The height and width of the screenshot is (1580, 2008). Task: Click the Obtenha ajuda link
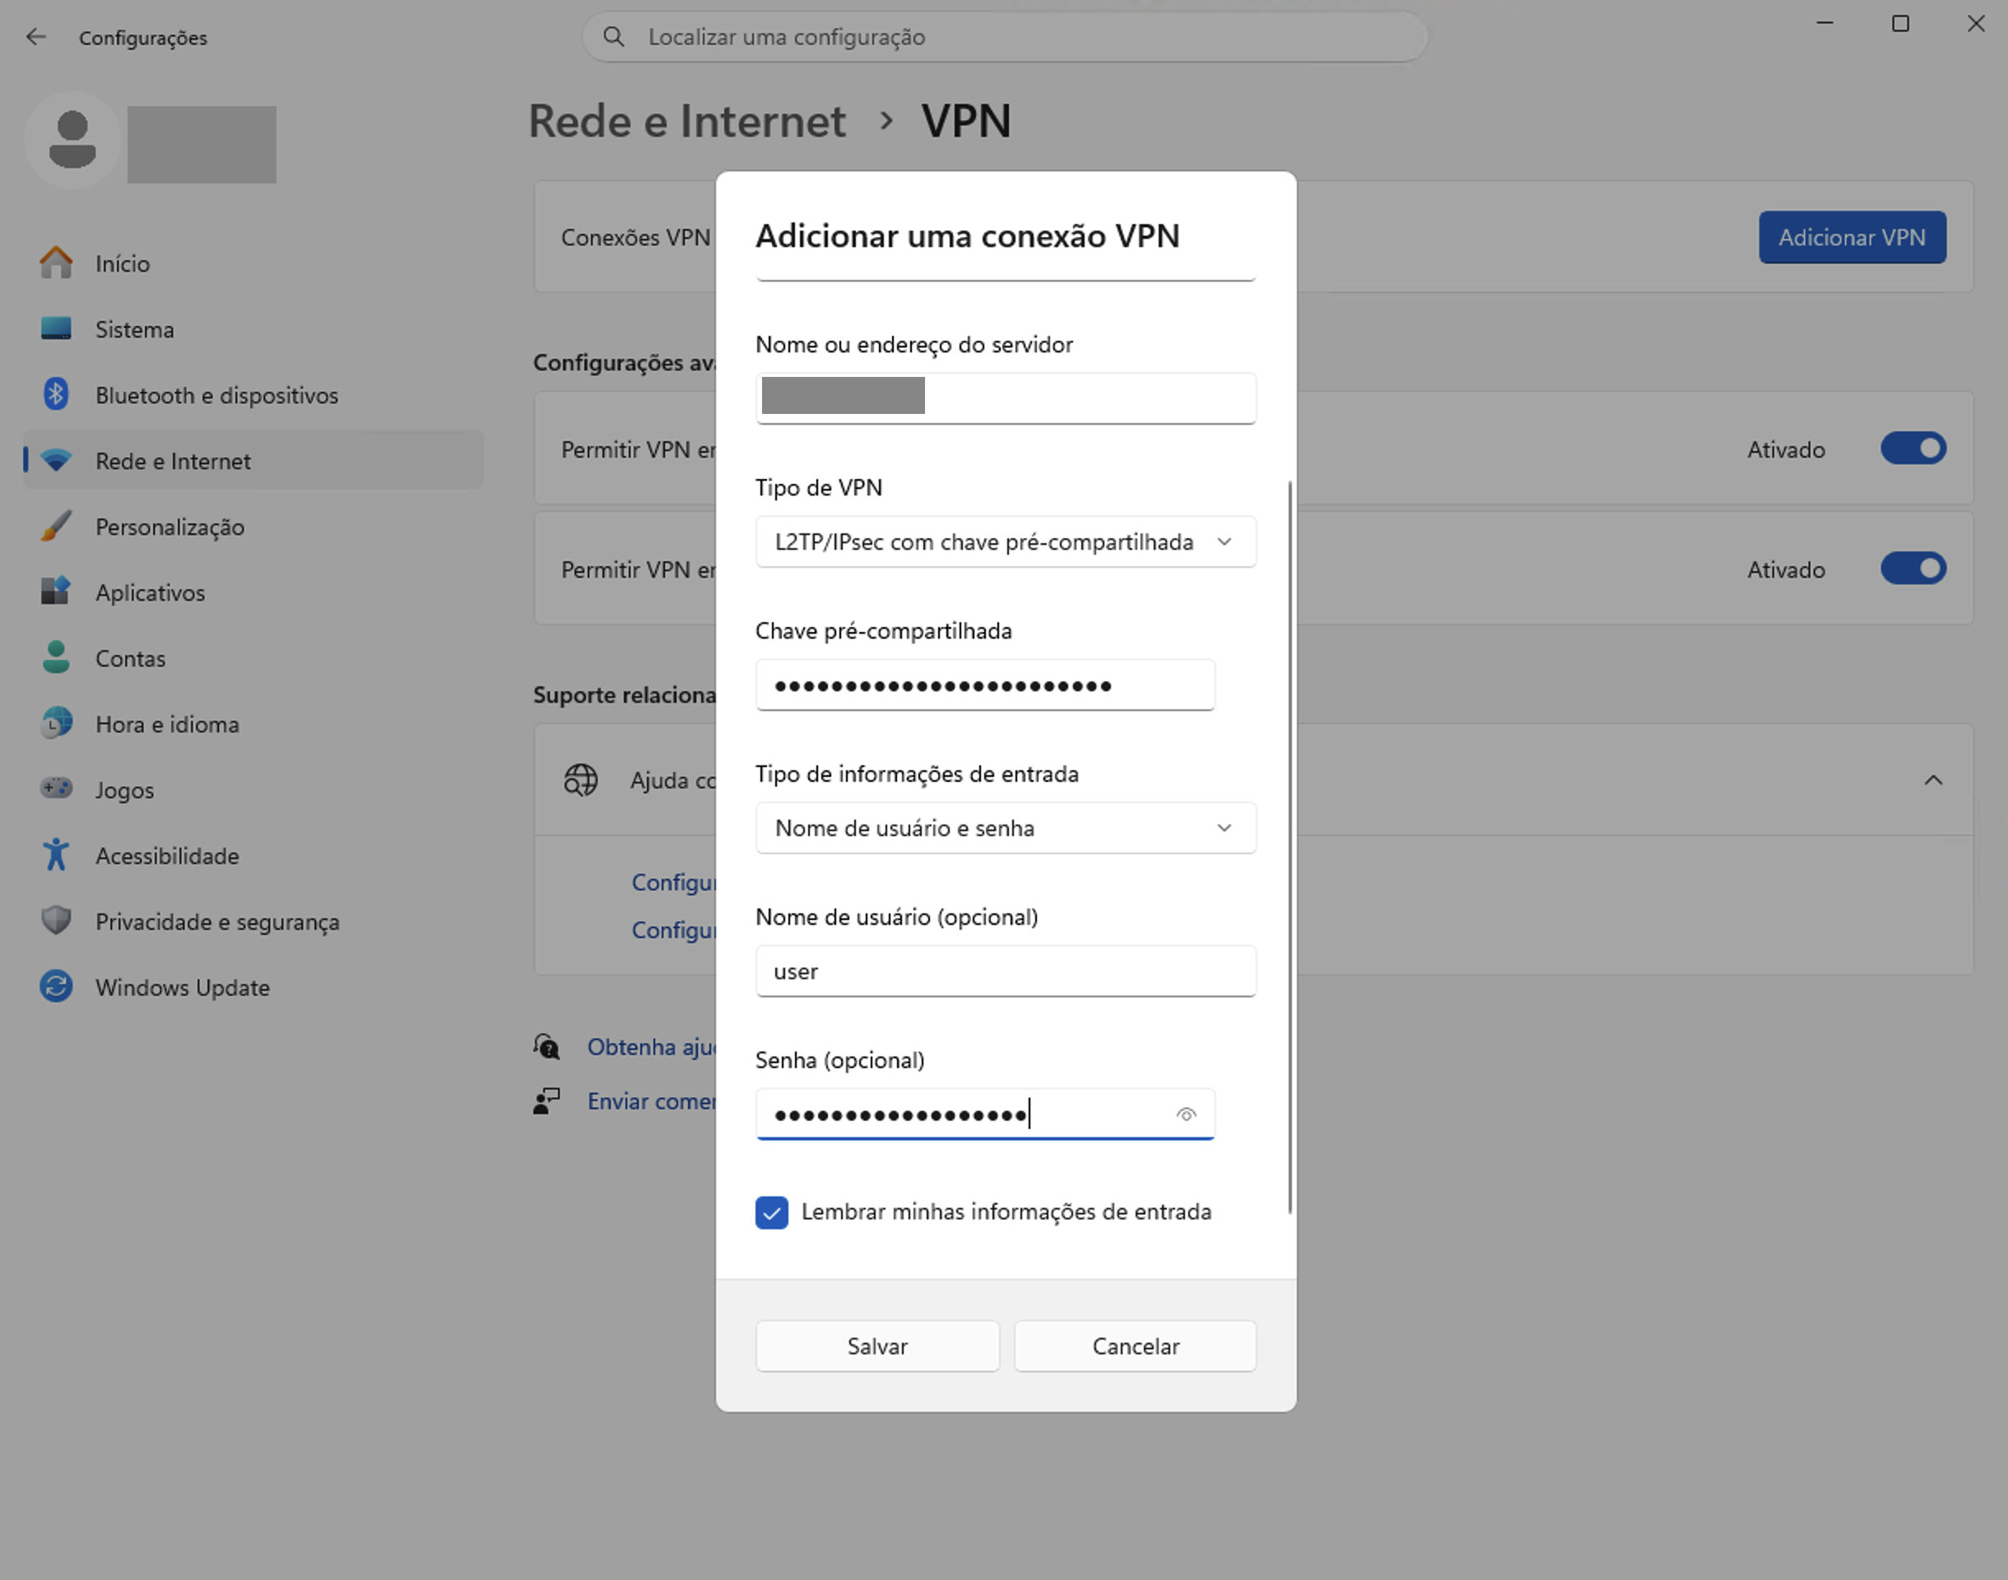[653, 1046]
